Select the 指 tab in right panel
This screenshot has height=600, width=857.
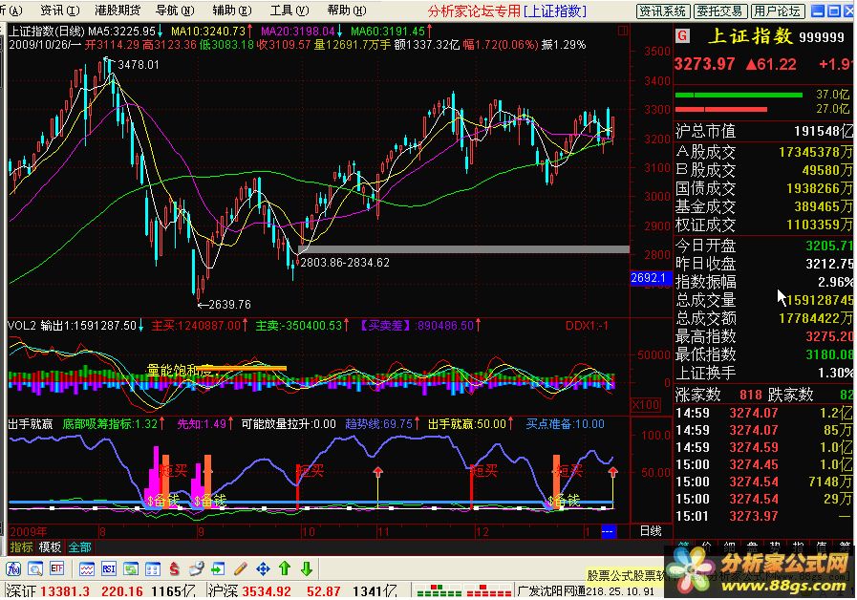pyautogui.click(x=798, y=545)
